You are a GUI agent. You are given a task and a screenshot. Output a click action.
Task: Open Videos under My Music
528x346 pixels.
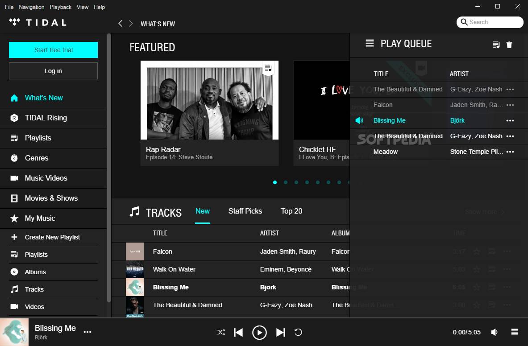click(x=53, y=307)
